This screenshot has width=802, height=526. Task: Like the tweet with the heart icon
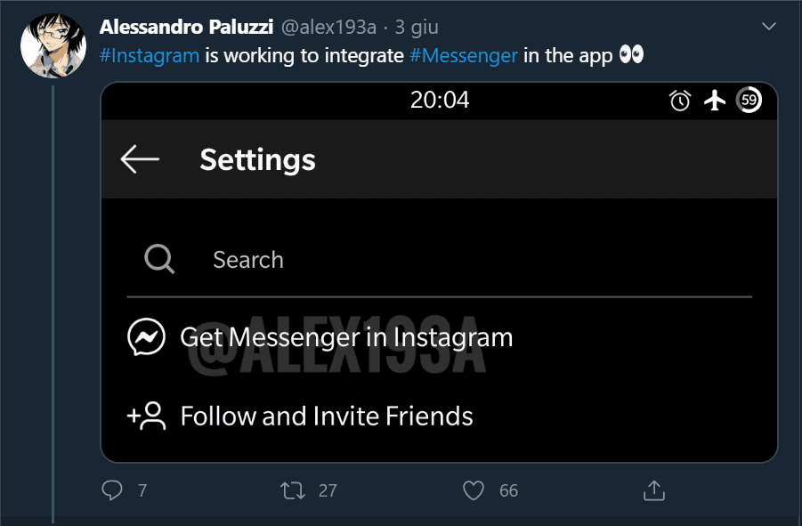474,490
